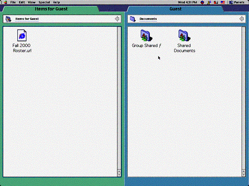This screenshot has height=186, width=249.
Task: Switch to the Items for Guest tab
Action: tap(51, 9)
